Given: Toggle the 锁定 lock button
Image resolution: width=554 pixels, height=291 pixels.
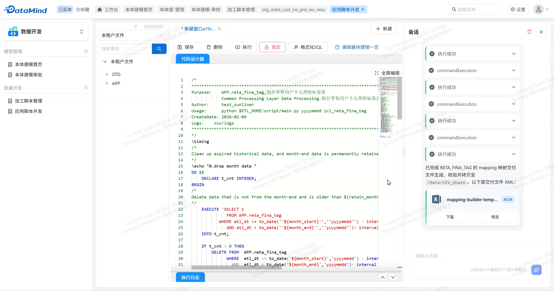Looking at the screenshot, I should click(x=272, y=47).
